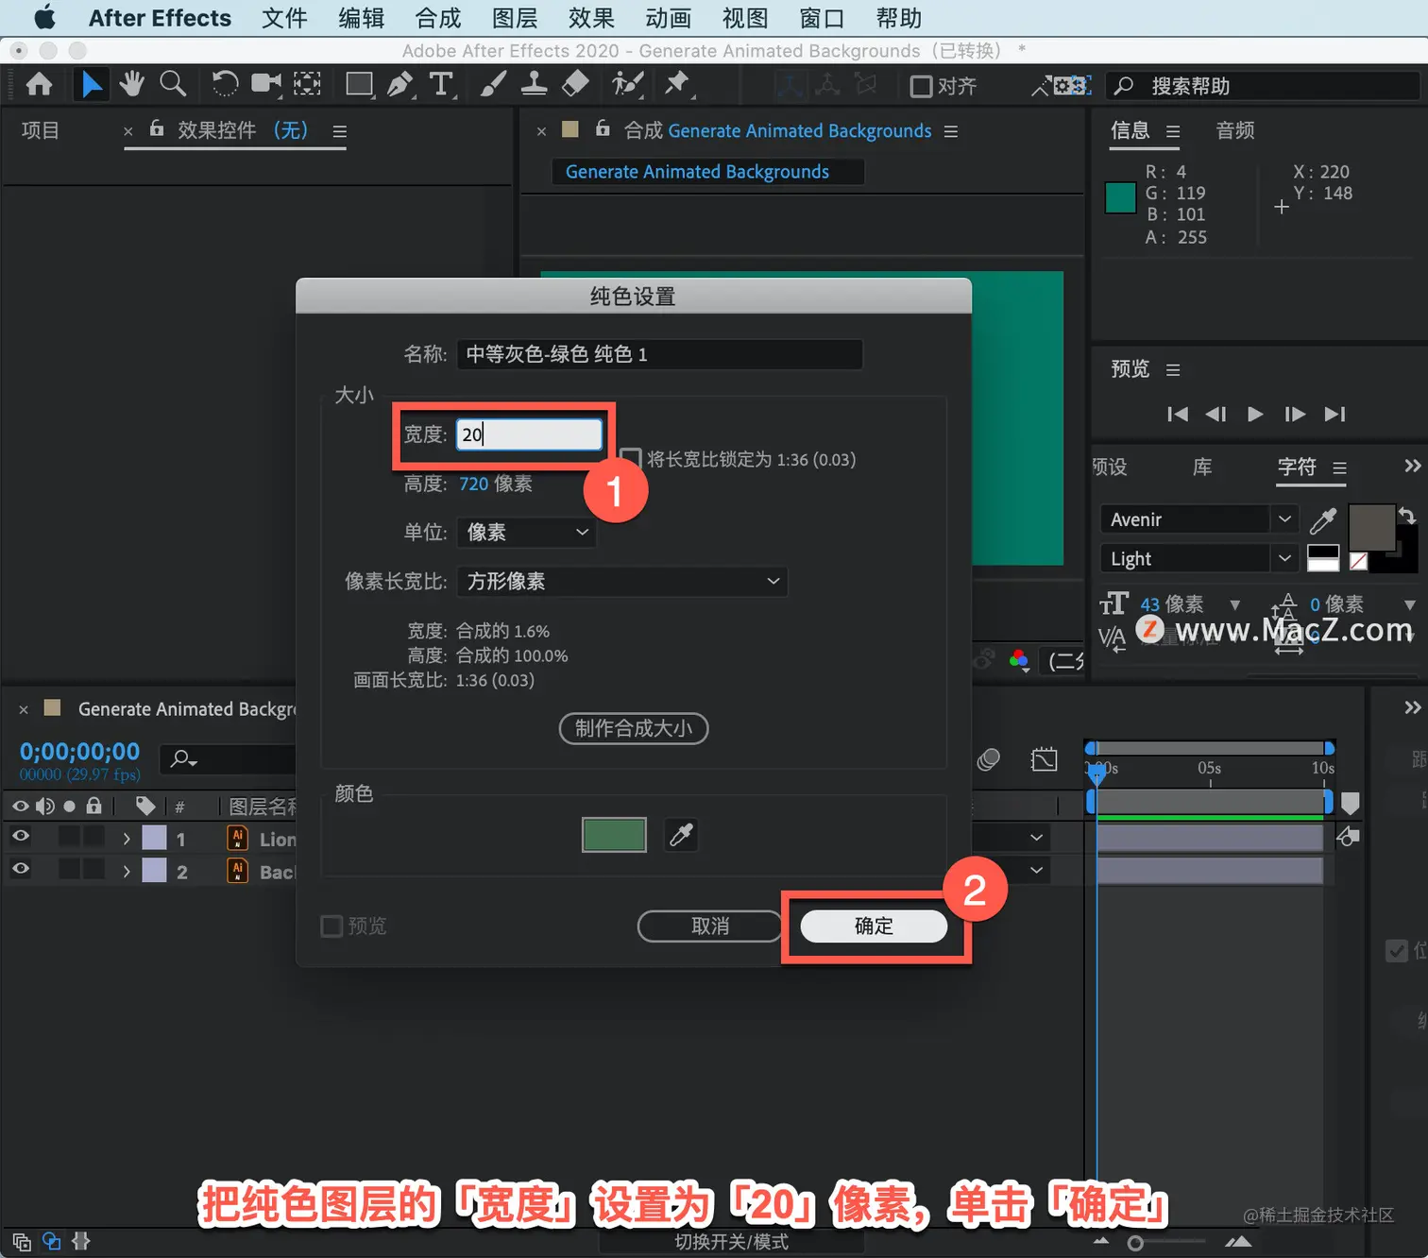Open the Units dropdown set to pixels
The height and width of the screenshot is (1258, 1428).
click(x=526, y=532)
